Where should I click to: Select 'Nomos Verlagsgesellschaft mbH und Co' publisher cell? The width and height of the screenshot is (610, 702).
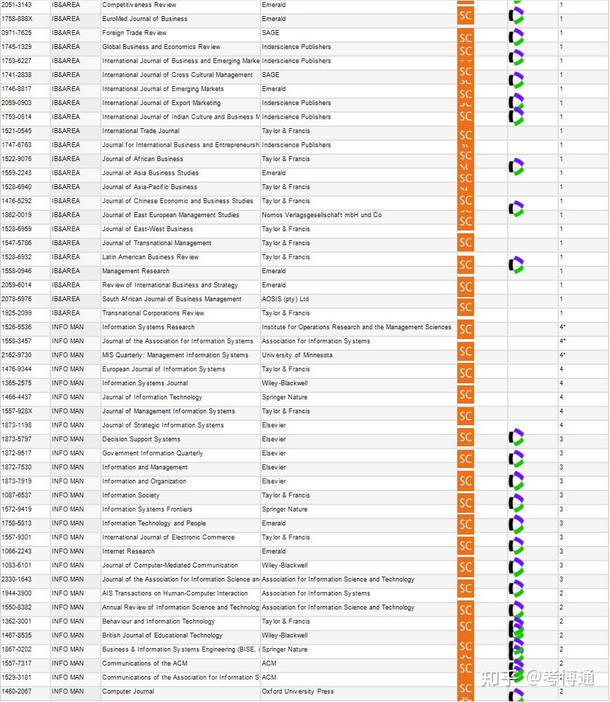[x=321, y=215]
